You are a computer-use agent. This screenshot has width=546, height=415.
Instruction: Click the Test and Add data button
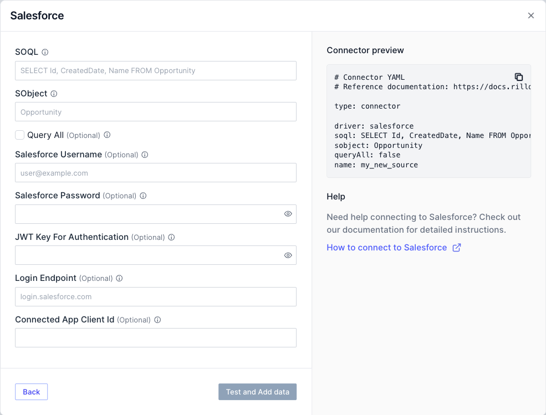coord(257,392)
